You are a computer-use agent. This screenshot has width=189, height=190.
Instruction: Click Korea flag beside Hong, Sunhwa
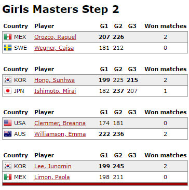click(x=8, y=80)
